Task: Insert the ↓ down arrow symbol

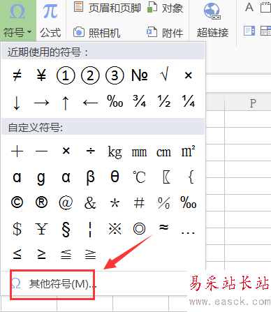Action: [x=17, y=103]
